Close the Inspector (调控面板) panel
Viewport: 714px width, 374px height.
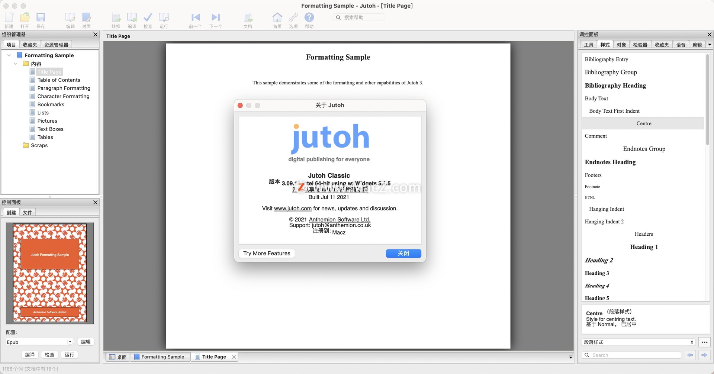(709, 34)
